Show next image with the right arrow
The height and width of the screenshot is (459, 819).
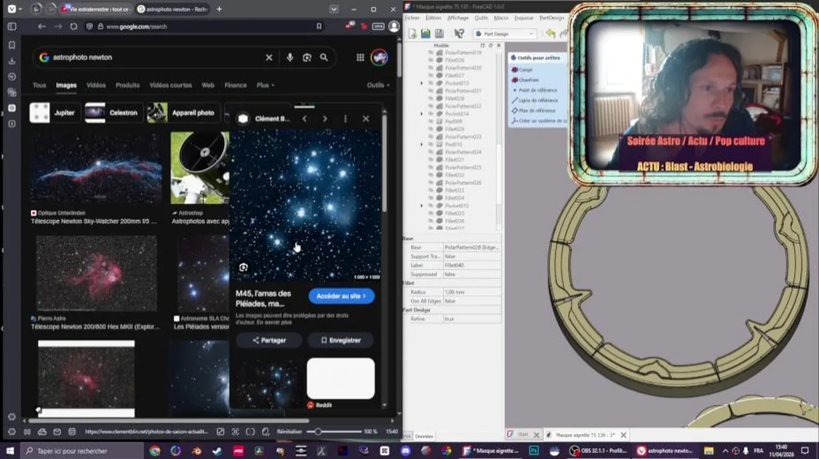pyautogui.click(x=325, y=119)
